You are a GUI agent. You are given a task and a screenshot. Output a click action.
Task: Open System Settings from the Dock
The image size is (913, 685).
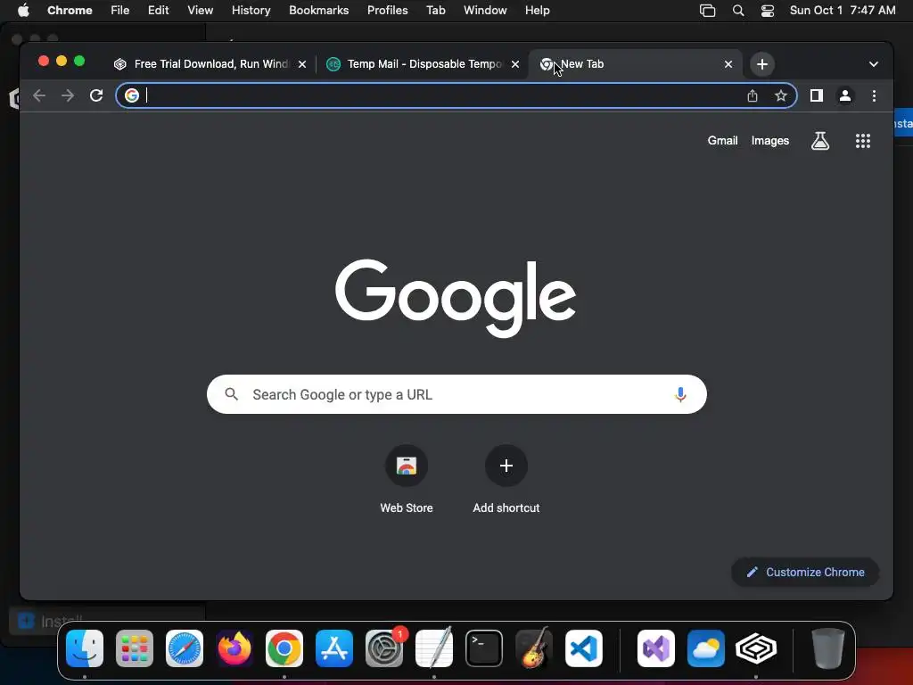[x=384, y=648]
